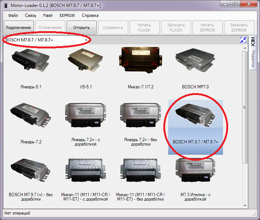Select the Январь-7.2 ECU image
The image size is (260, 220).
[30, 115]
